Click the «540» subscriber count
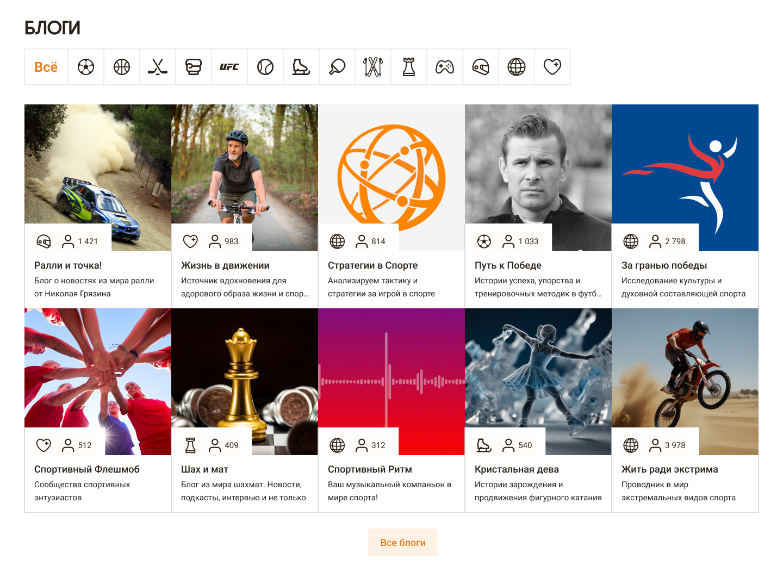Screen dimensions: 783x571 (x=525, y=445)
